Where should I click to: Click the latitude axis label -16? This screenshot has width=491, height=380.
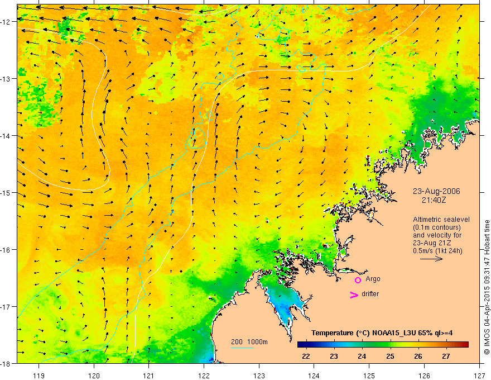(6, 250)
